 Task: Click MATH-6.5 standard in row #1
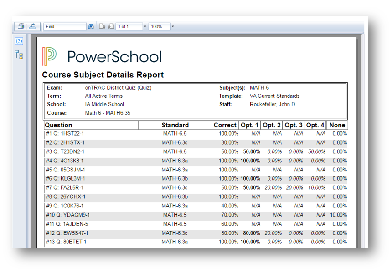pyautogui.click(x=175, y=134)
